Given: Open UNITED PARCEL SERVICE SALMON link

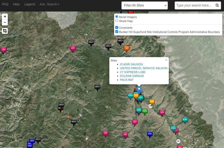Looking at the screenshot, I should pos(143,68).
